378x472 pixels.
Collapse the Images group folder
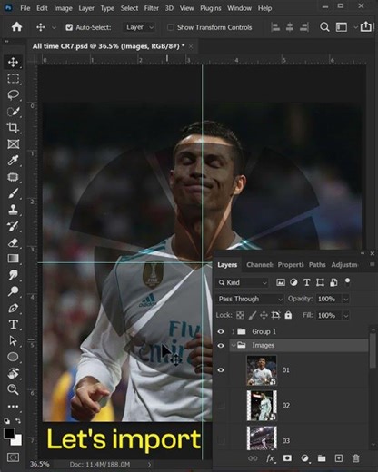[x=233, y=346]
